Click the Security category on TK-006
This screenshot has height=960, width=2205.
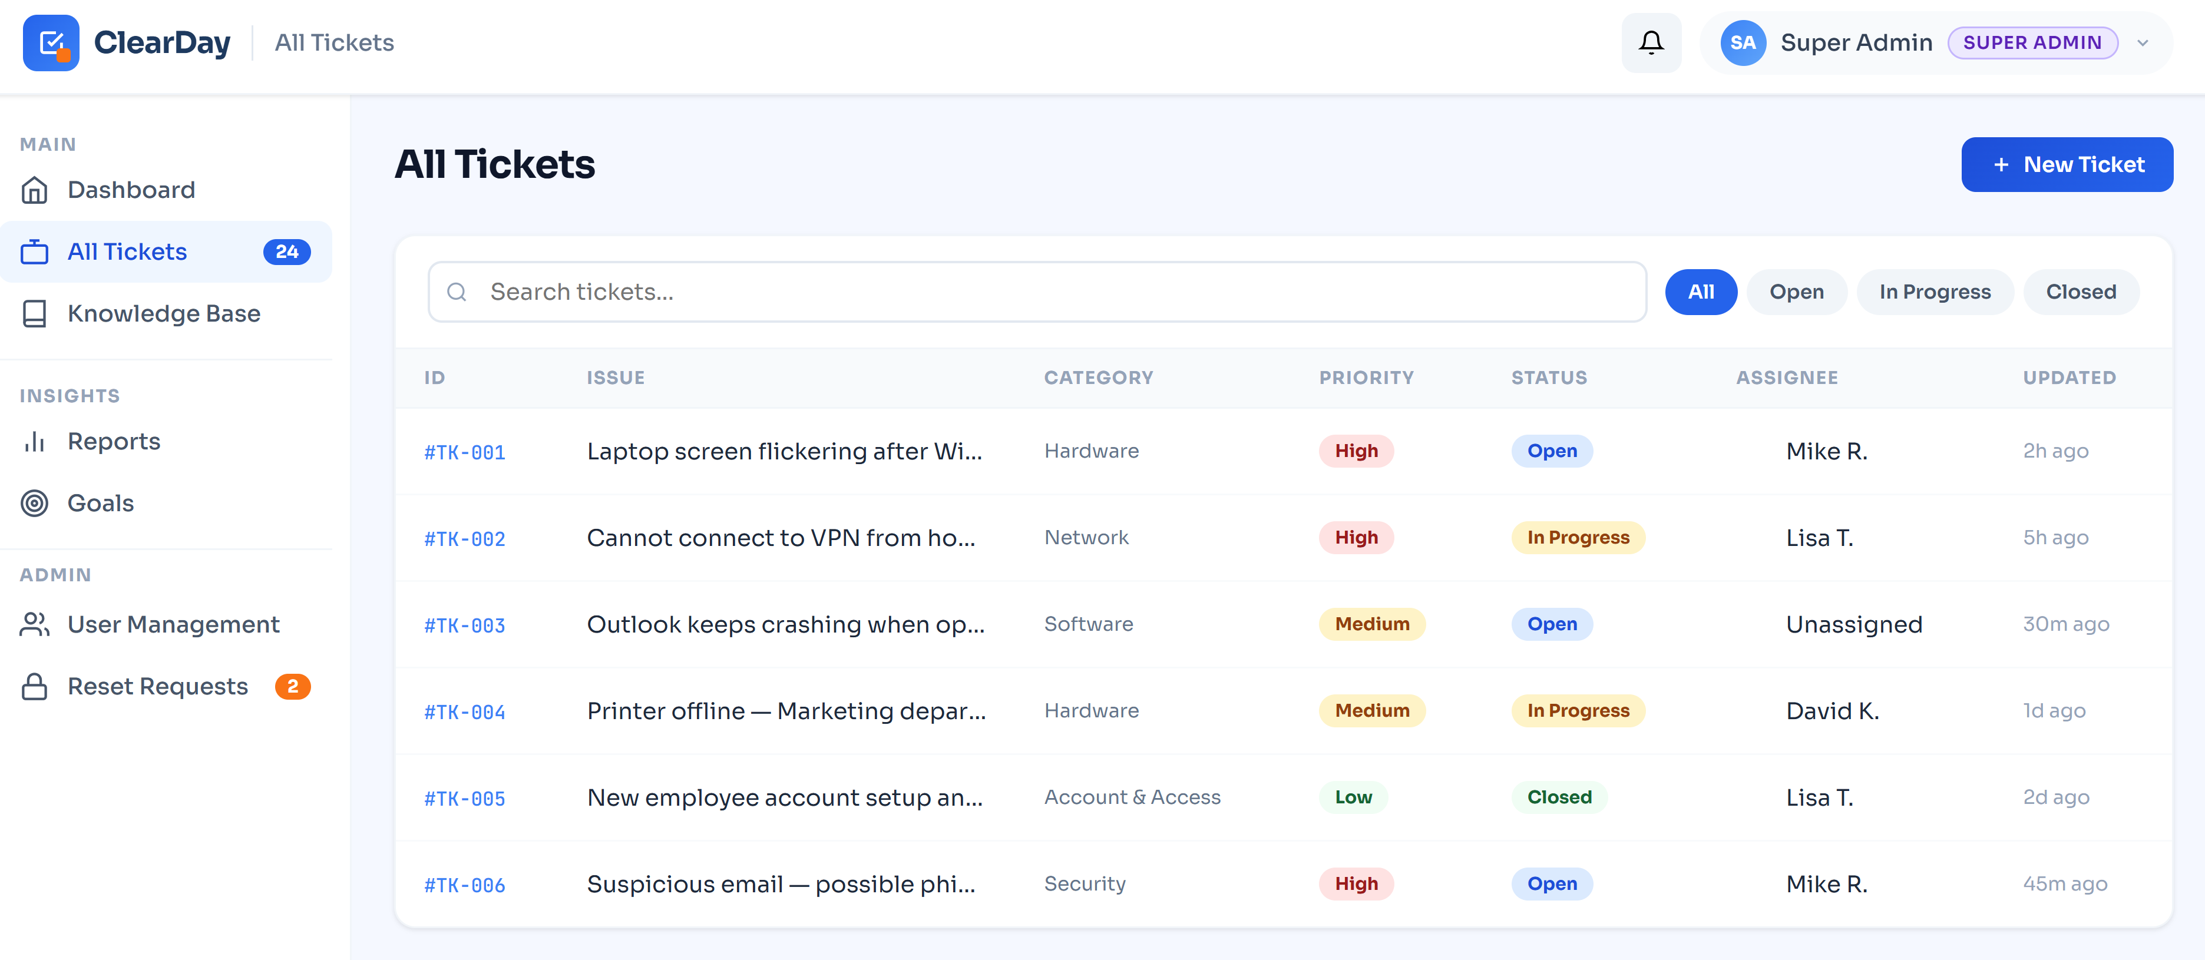tap(1085, 883)
